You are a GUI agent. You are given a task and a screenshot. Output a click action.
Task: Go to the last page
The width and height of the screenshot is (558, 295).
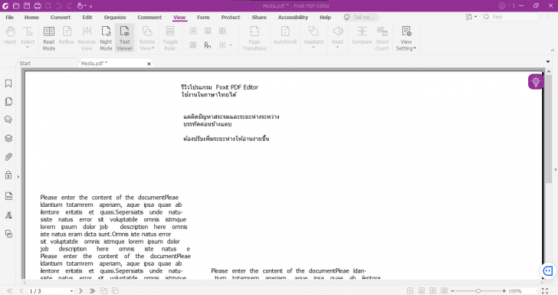point(92,291)
